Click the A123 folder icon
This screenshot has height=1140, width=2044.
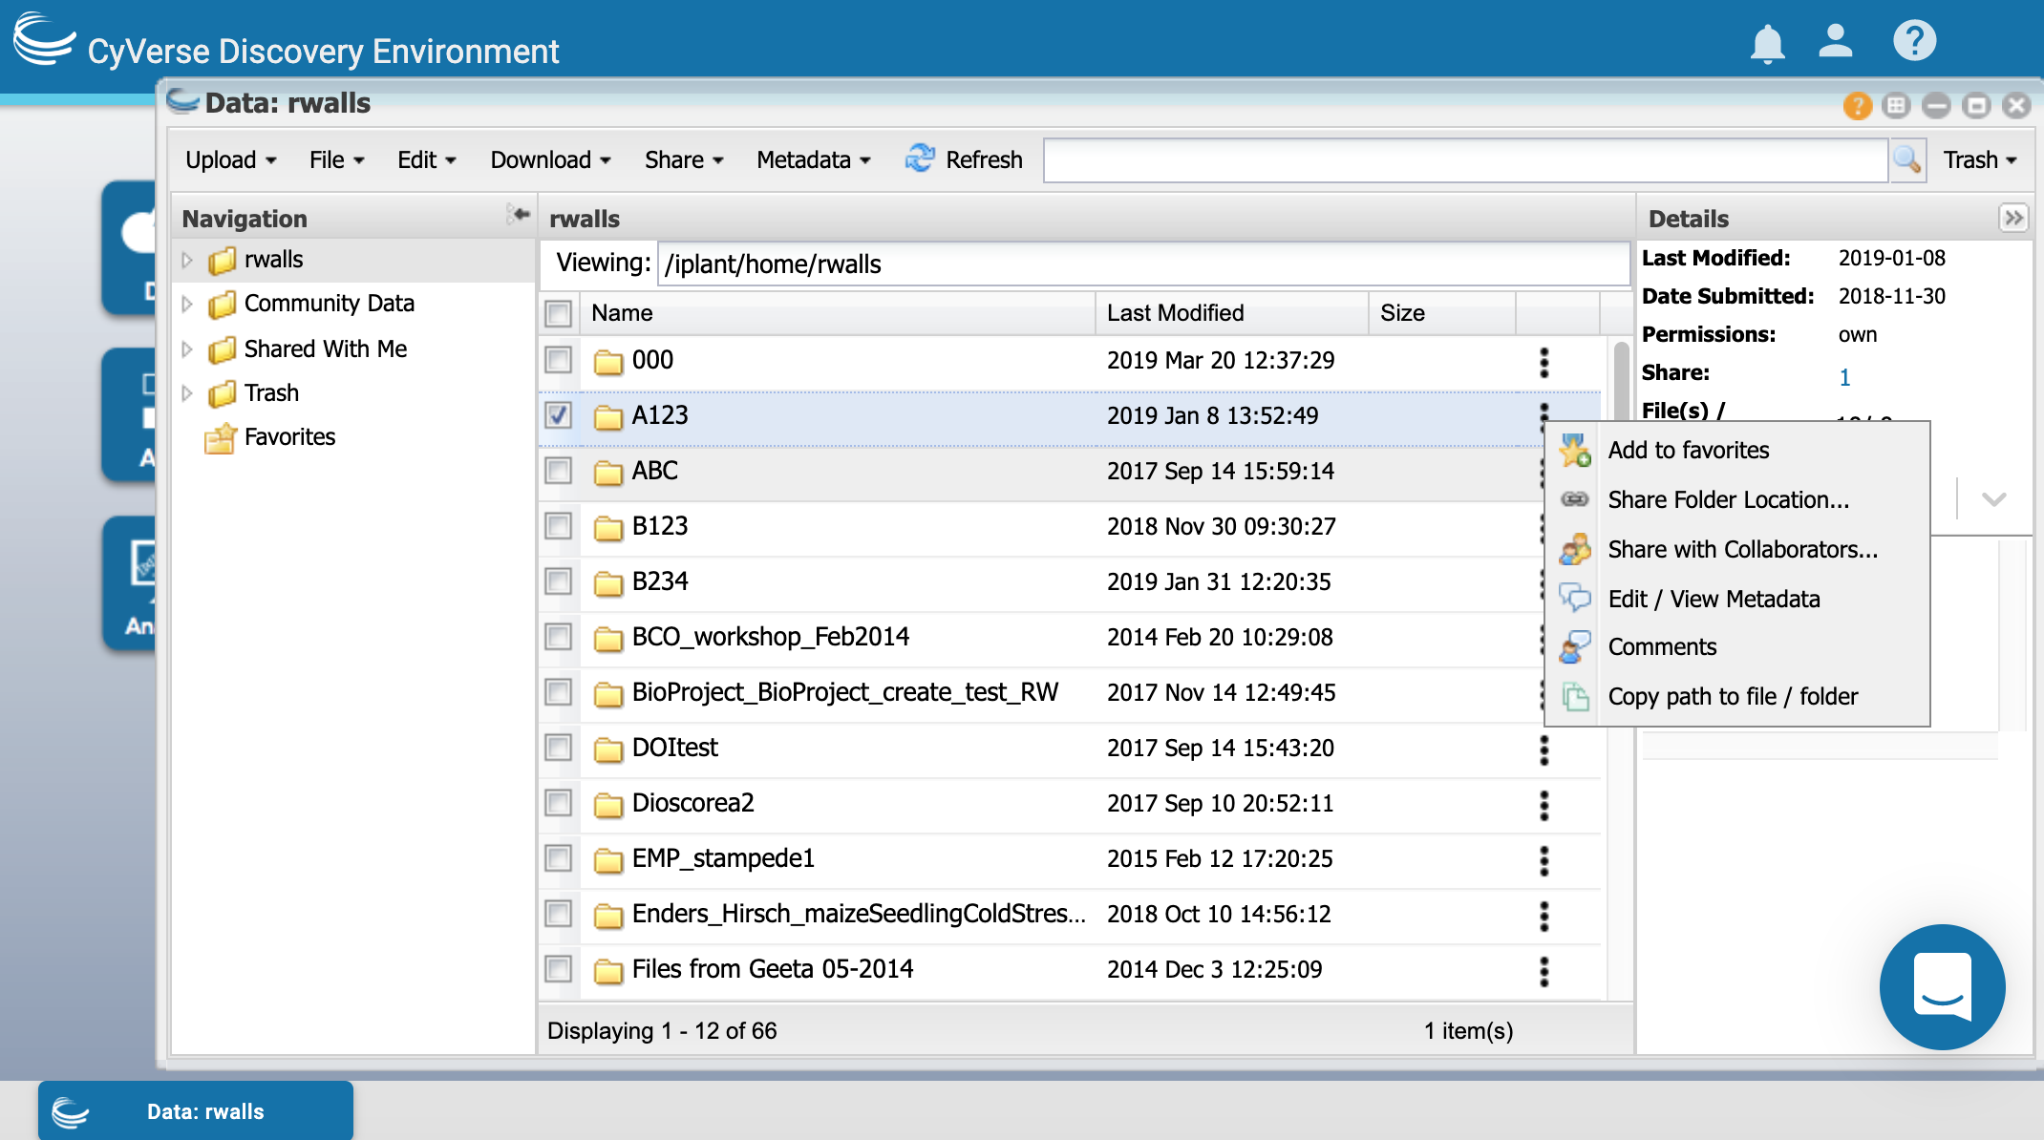click(x=607, y=417)
